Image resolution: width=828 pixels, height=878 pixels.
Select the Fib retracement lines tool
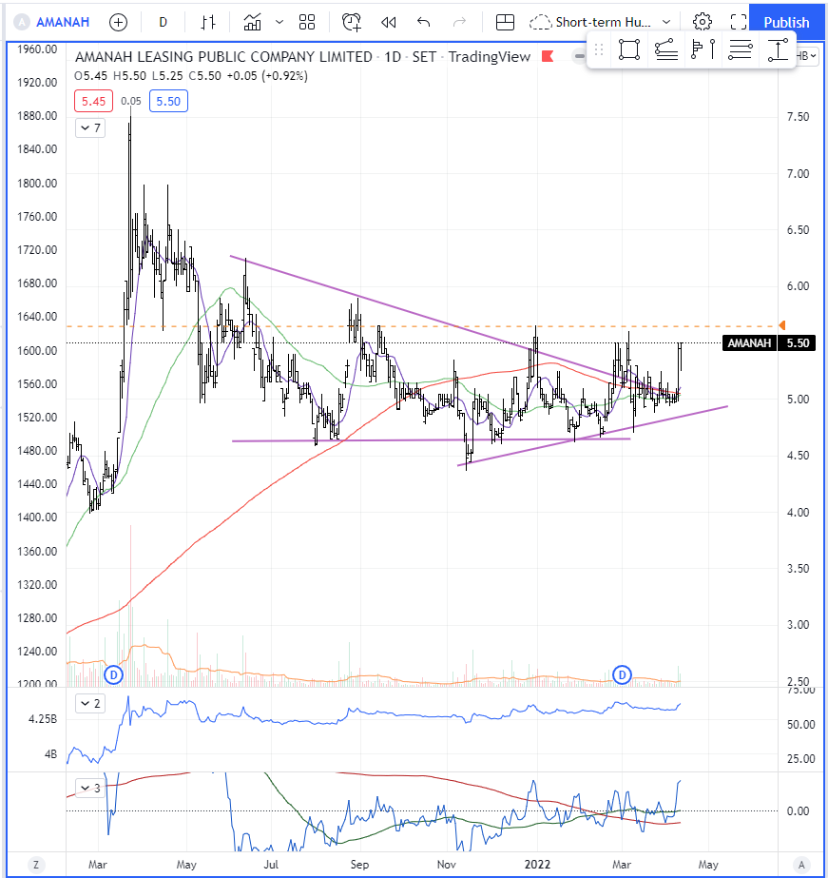click(740, 49)
